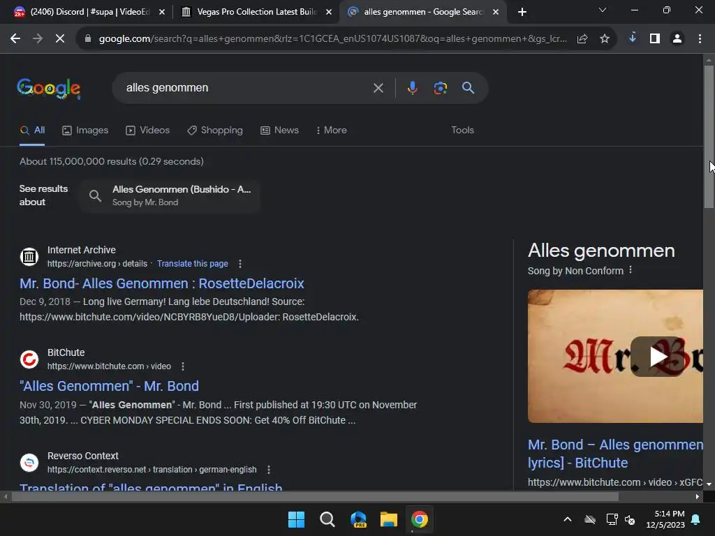Click the Google logo

[49, 89]
